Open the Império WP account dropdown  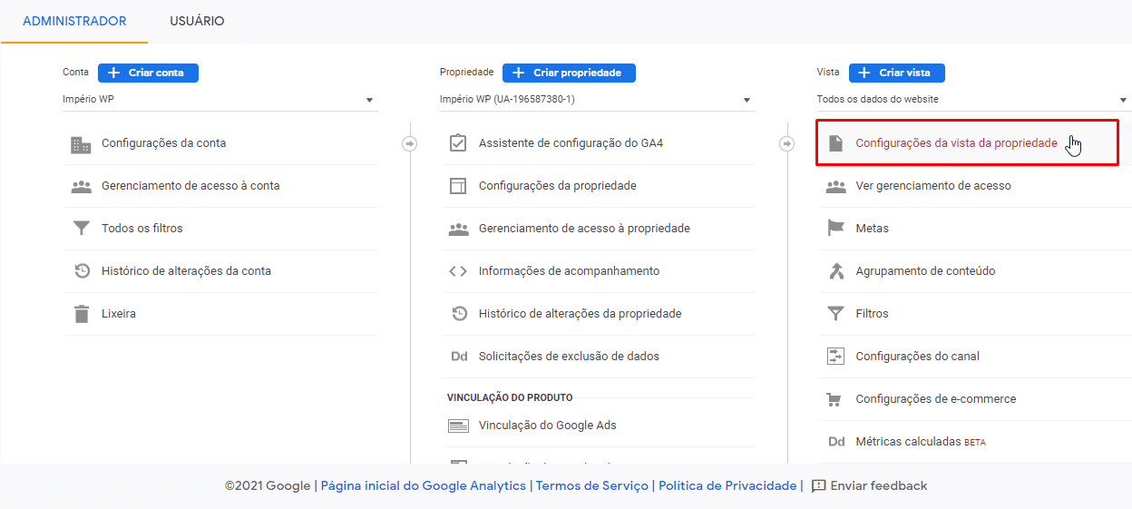click(x=219, y=100)
